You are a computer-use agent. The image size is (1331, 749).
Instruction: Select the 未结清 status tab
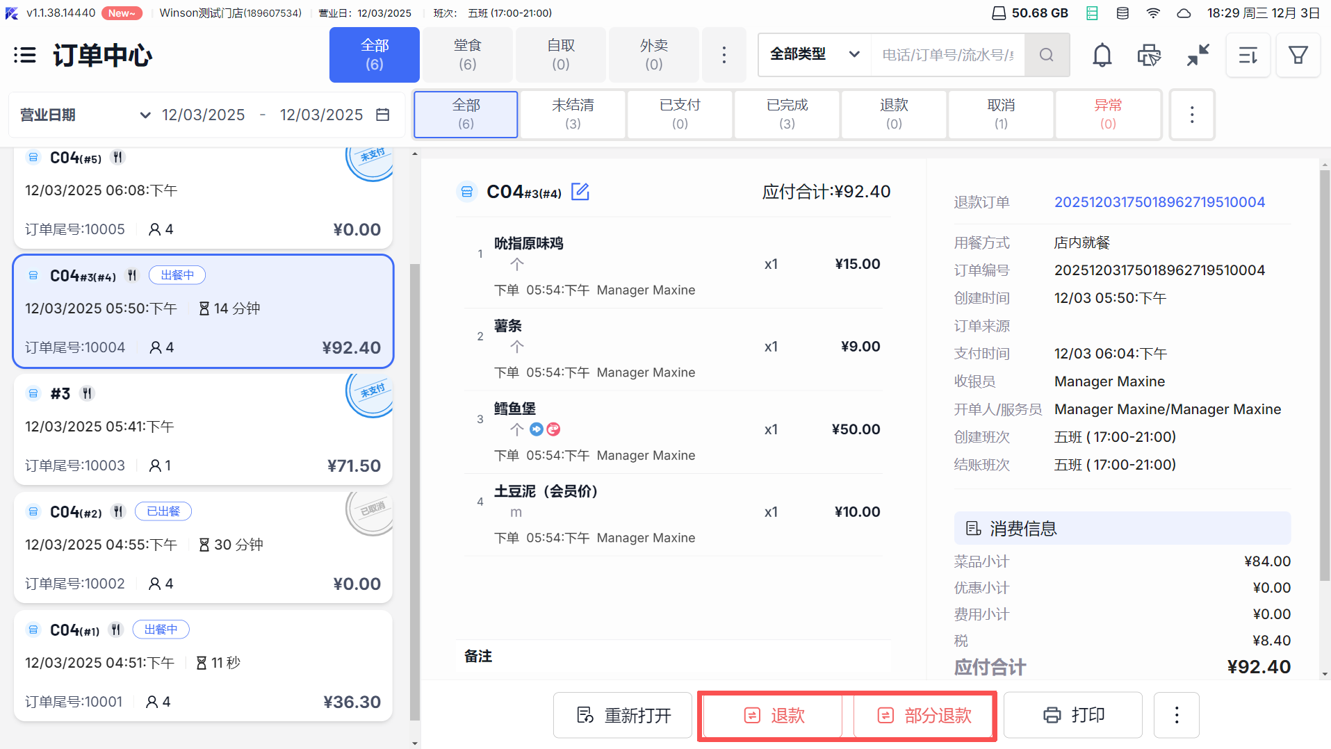[572, 114]
